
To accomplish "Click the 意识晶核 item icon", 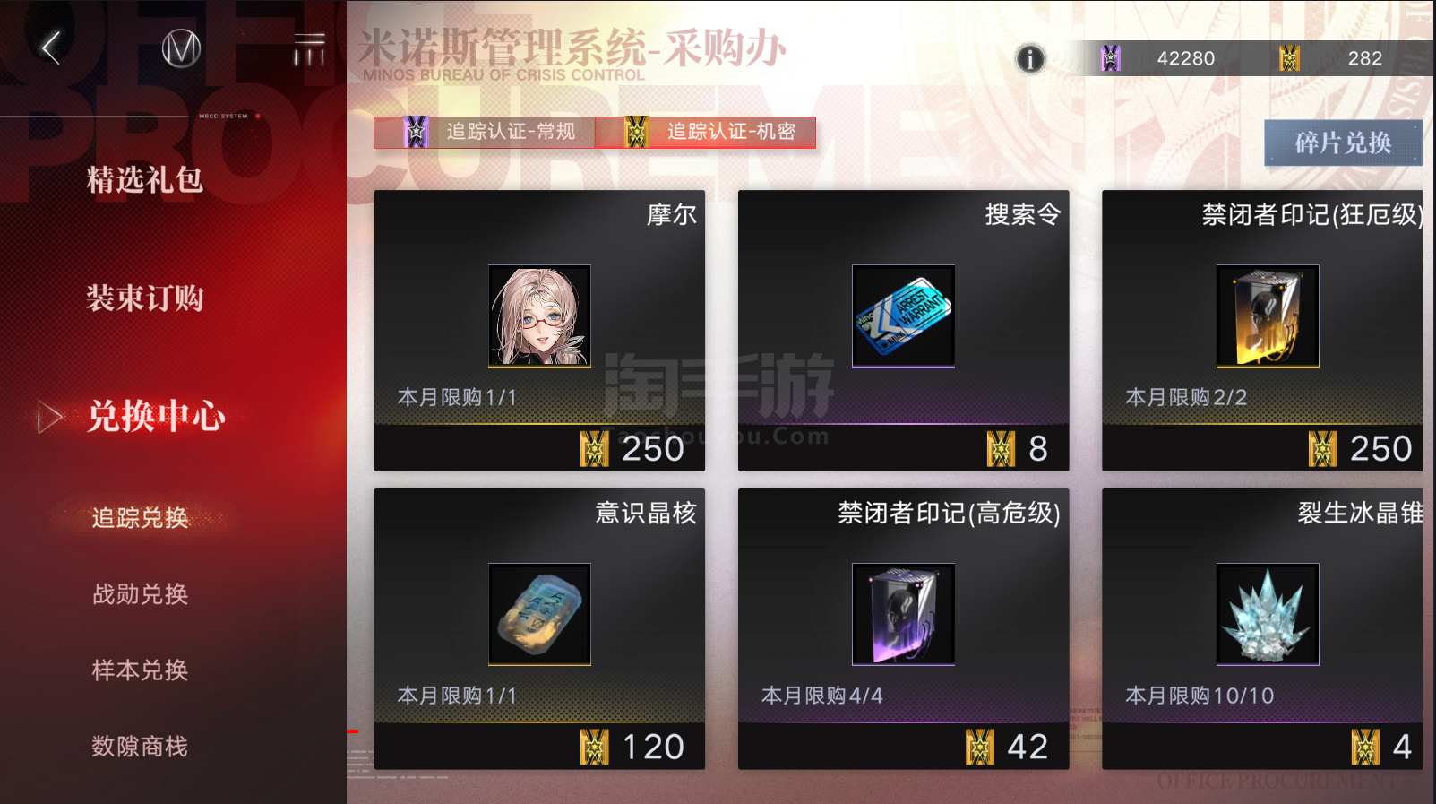I will click(x=539, y=614).
